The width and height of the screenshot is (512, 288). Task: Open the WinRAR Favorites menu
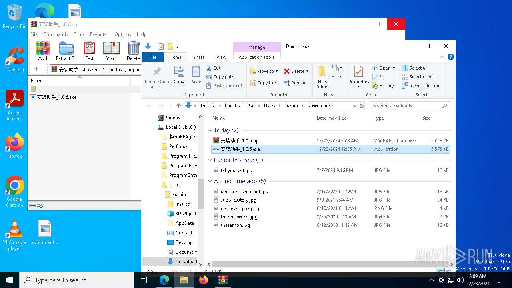pyautogui.click(x=99, y=34)
